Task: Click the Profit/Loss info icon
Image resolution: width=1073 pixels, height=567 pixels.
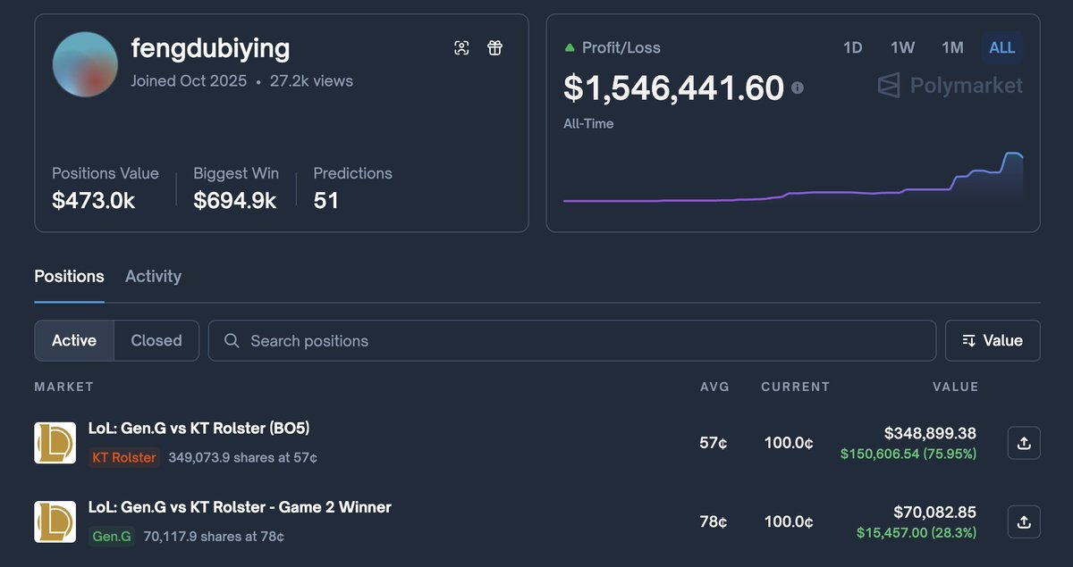Action: tap(798, 88)
